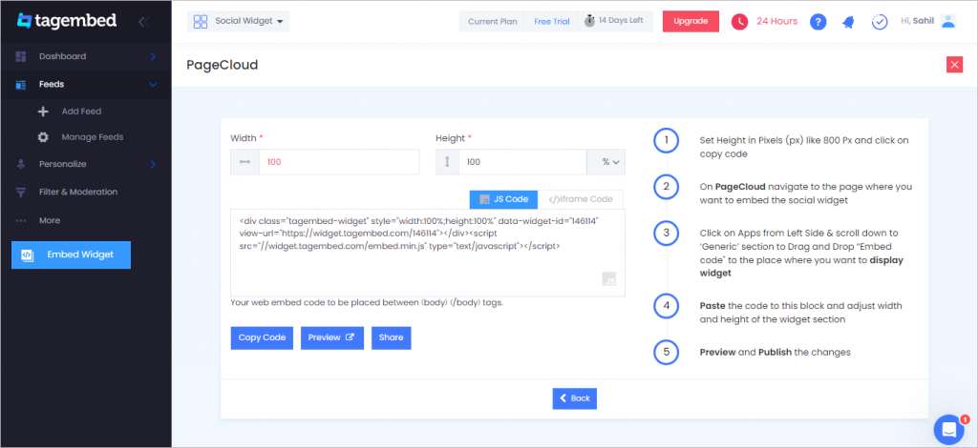Open the chat support bubble
Image resolution: width=978 pixels, height=448 pixels.
pyautogui.click(x=948, y=429)
